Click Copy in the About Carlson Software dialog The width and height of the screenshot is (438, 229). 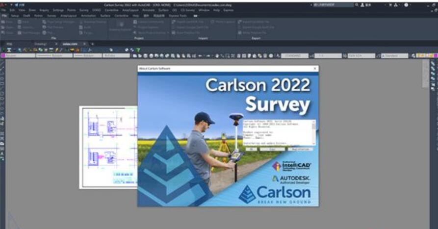pos(272,150)
